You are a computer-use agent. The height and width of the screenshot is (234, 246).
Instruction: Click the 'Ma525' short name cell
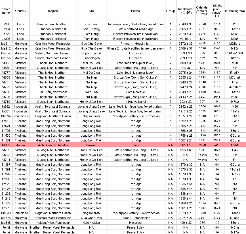(x=6, y=218)
